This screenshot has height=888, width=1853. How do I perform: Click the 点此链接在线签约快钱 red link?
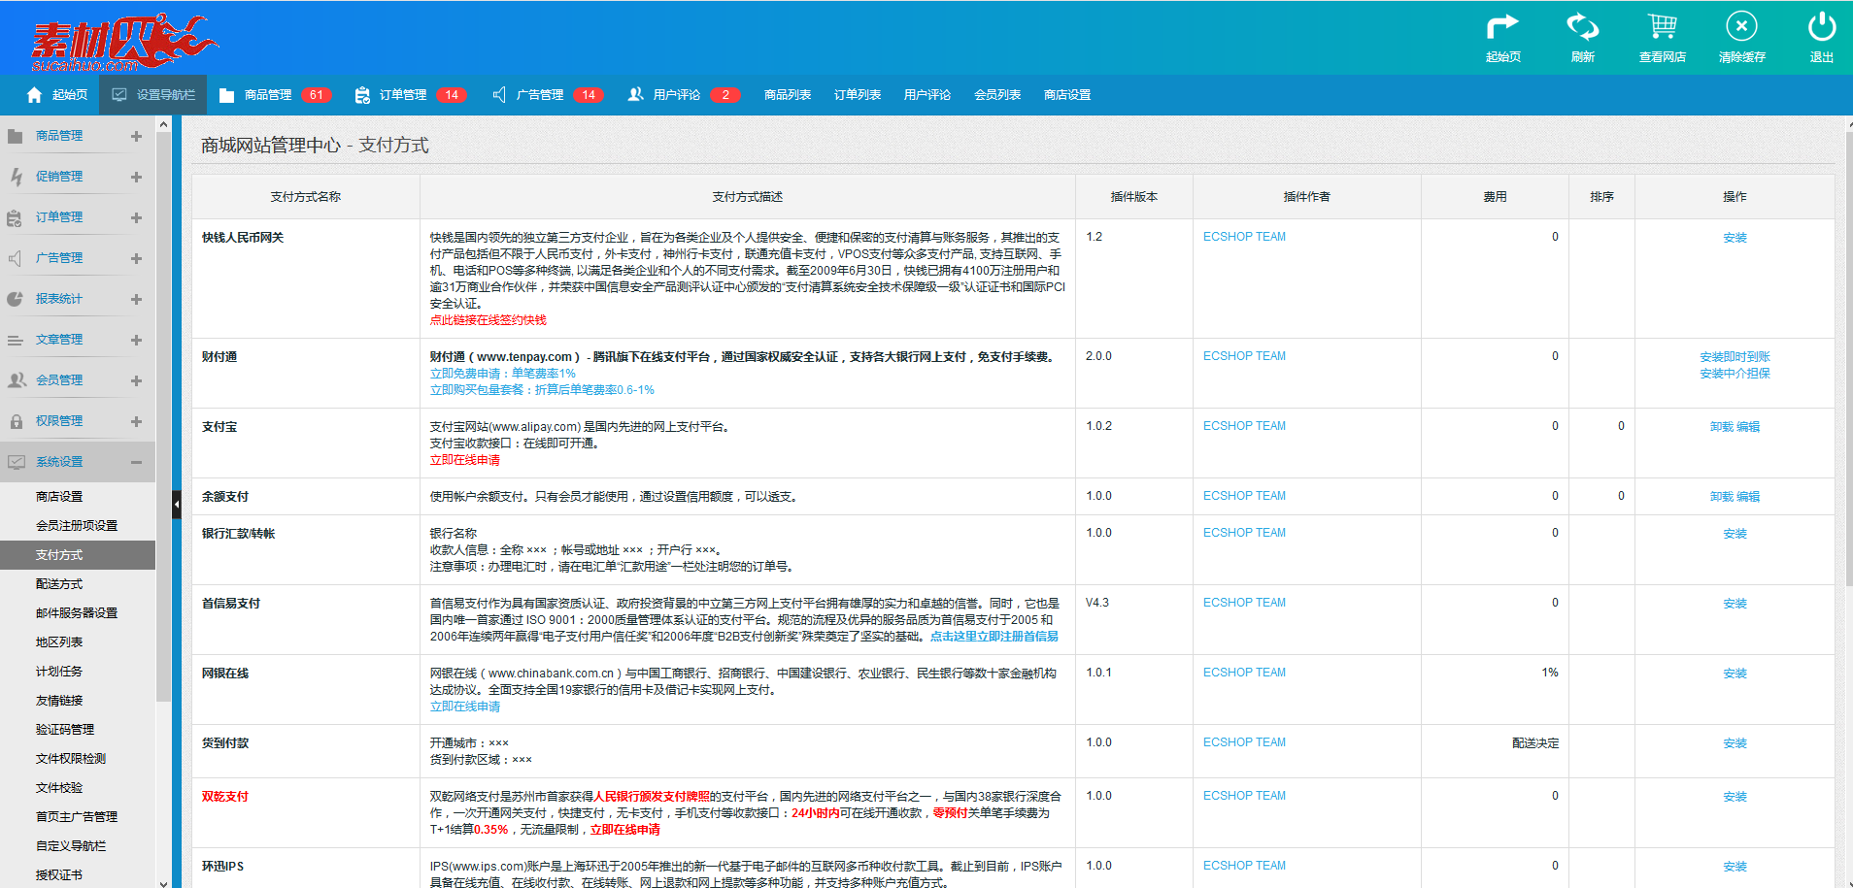click(x=489, y=320)
